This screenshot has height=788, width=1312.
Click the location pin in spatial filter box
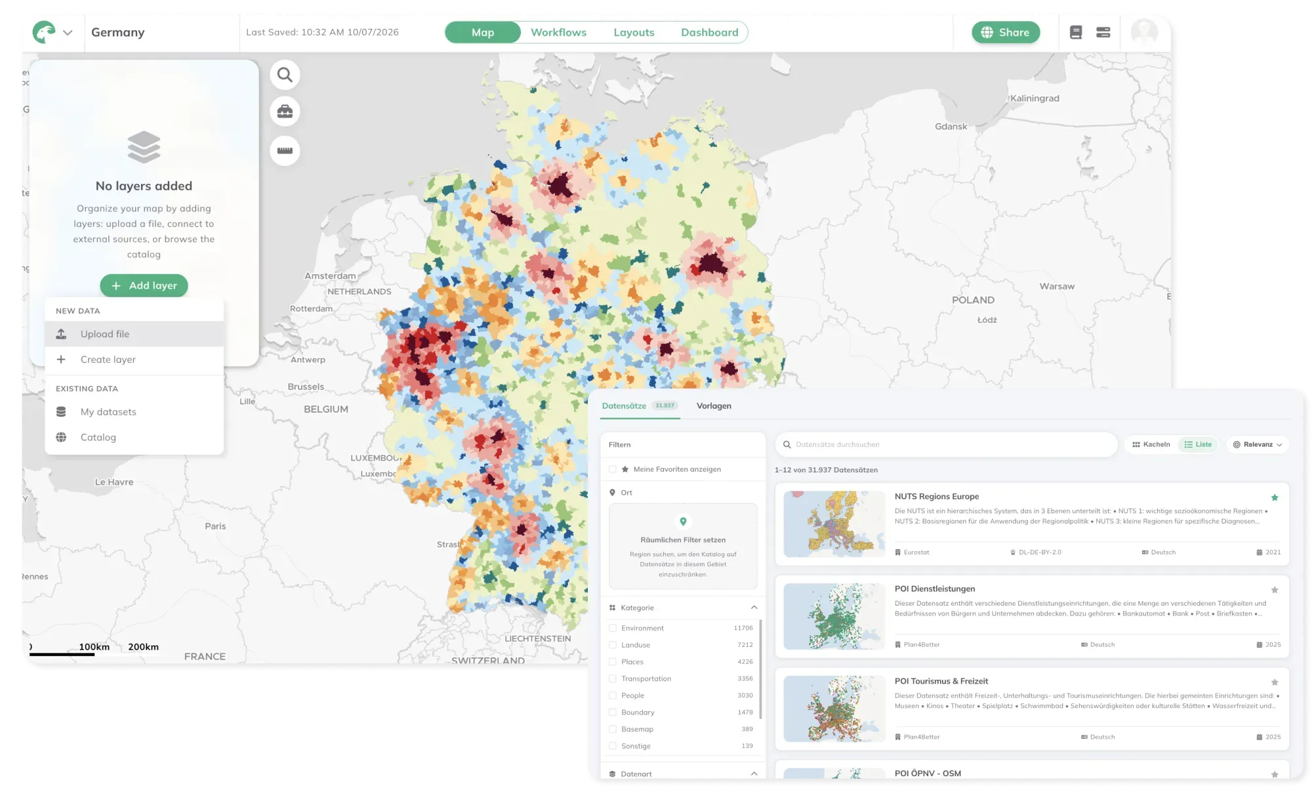point(683,522)
